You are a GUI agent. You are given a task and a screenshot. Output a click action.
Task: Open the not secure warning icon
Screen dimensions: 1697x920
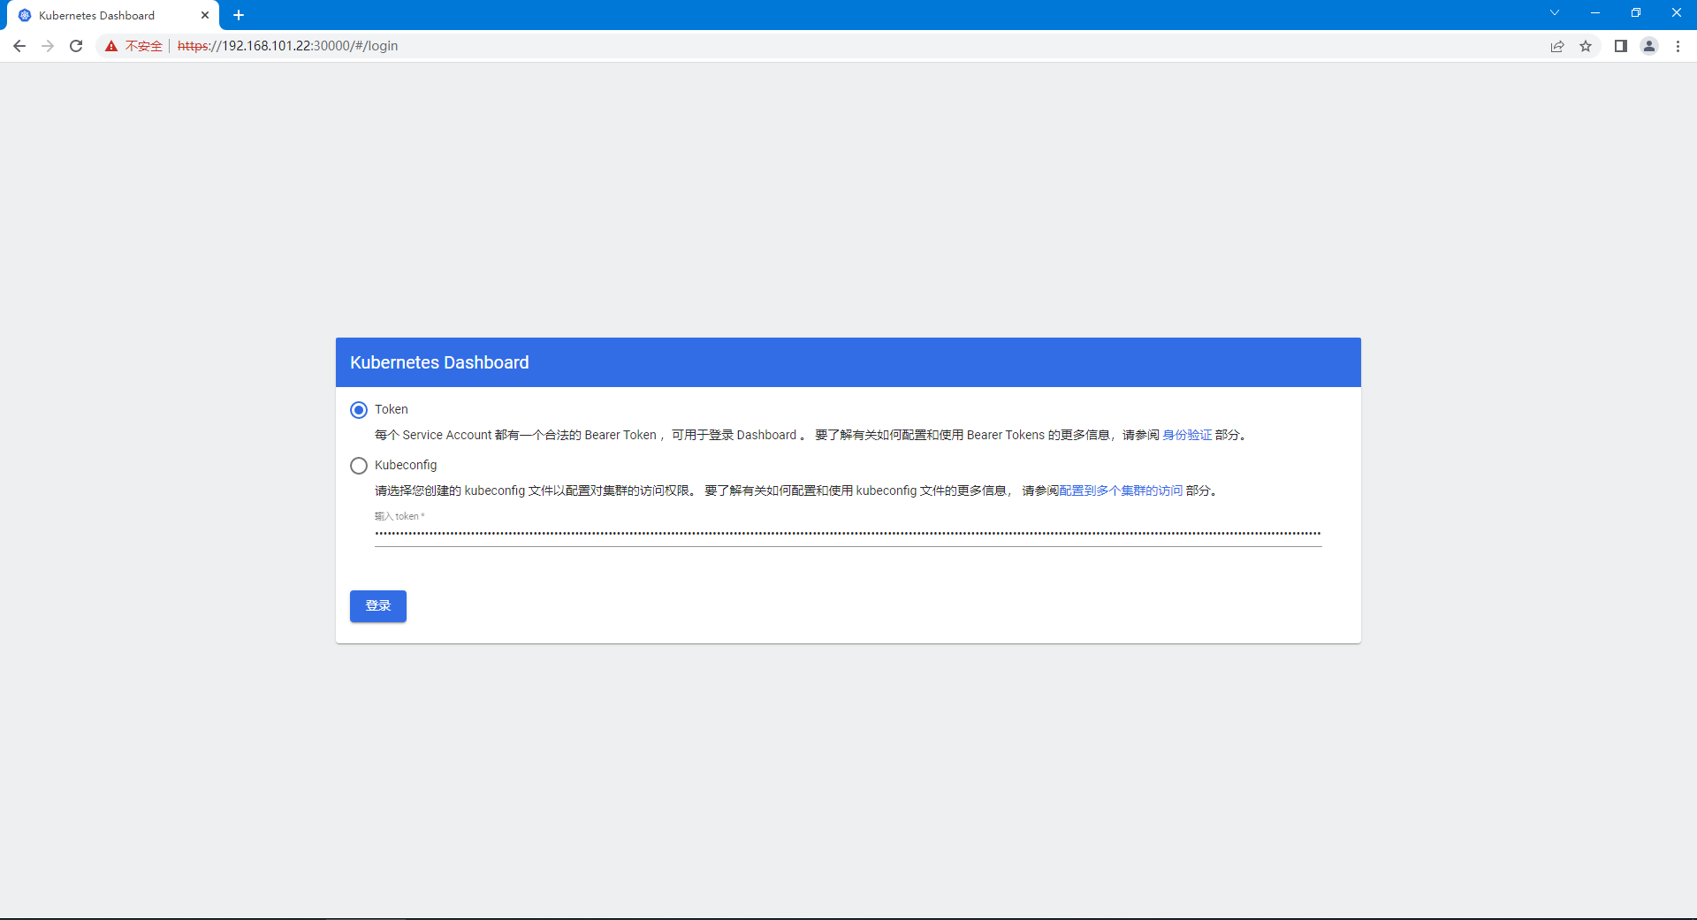[x=111, y=46]
